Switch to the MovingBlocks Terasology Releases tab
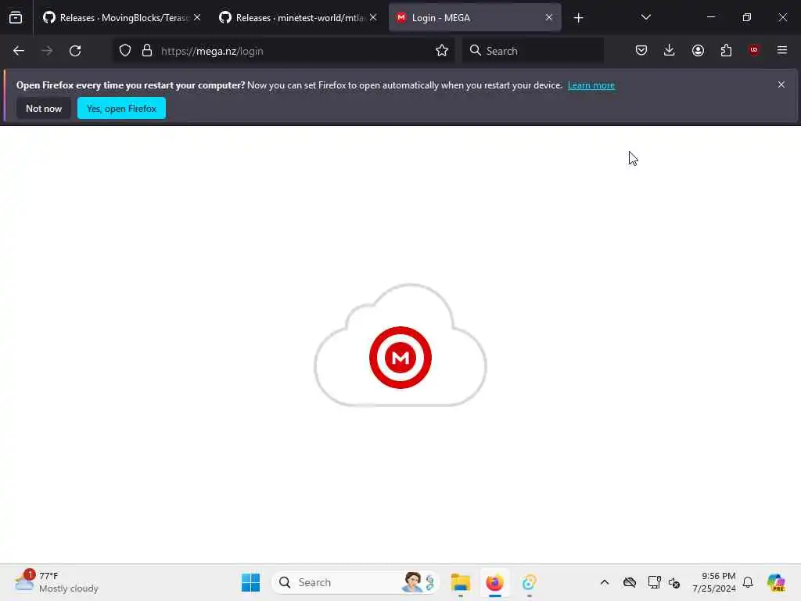801x601 pixels. (121, 18)
